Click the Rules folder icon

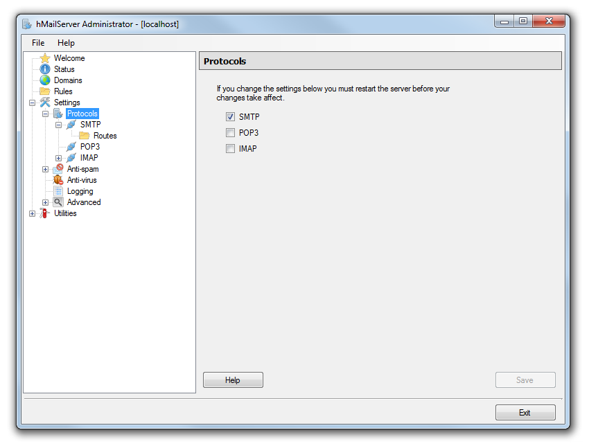(x=45, y=91)
